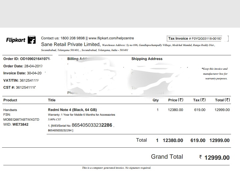The image size is (240, 176).
Task: Click the Order Date 28-04-2017
Action: tap(23, 66)
